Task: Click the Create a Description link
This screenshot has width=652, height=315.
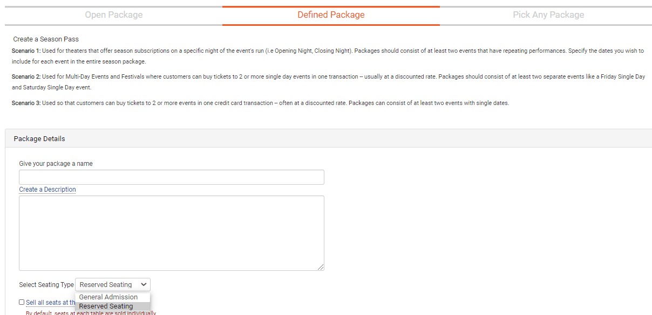Action: (x=47, y=190)
